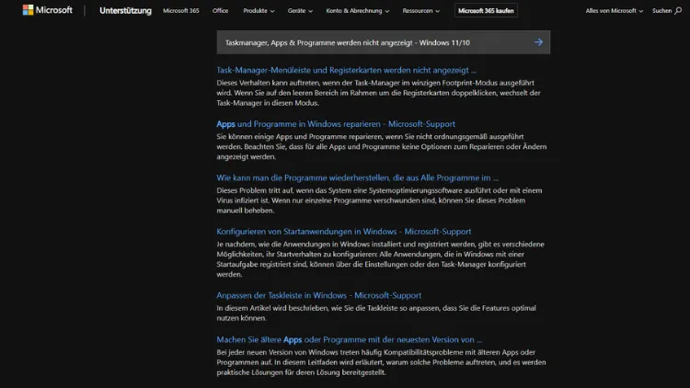
Task: Expand the Geräte dropdown
Action: point(300,10)
